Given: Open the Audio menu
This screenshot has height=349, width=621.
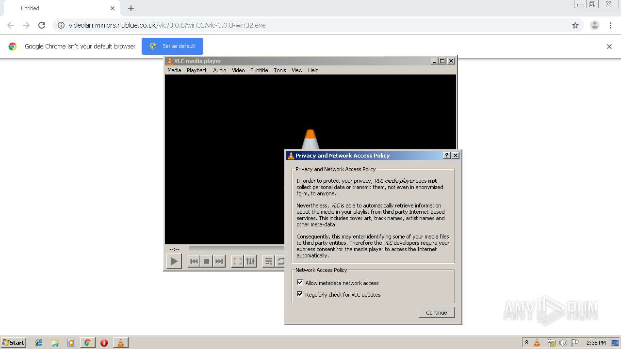Looking at the screenshot, I should pyautogui.click(x=220, y=70).
